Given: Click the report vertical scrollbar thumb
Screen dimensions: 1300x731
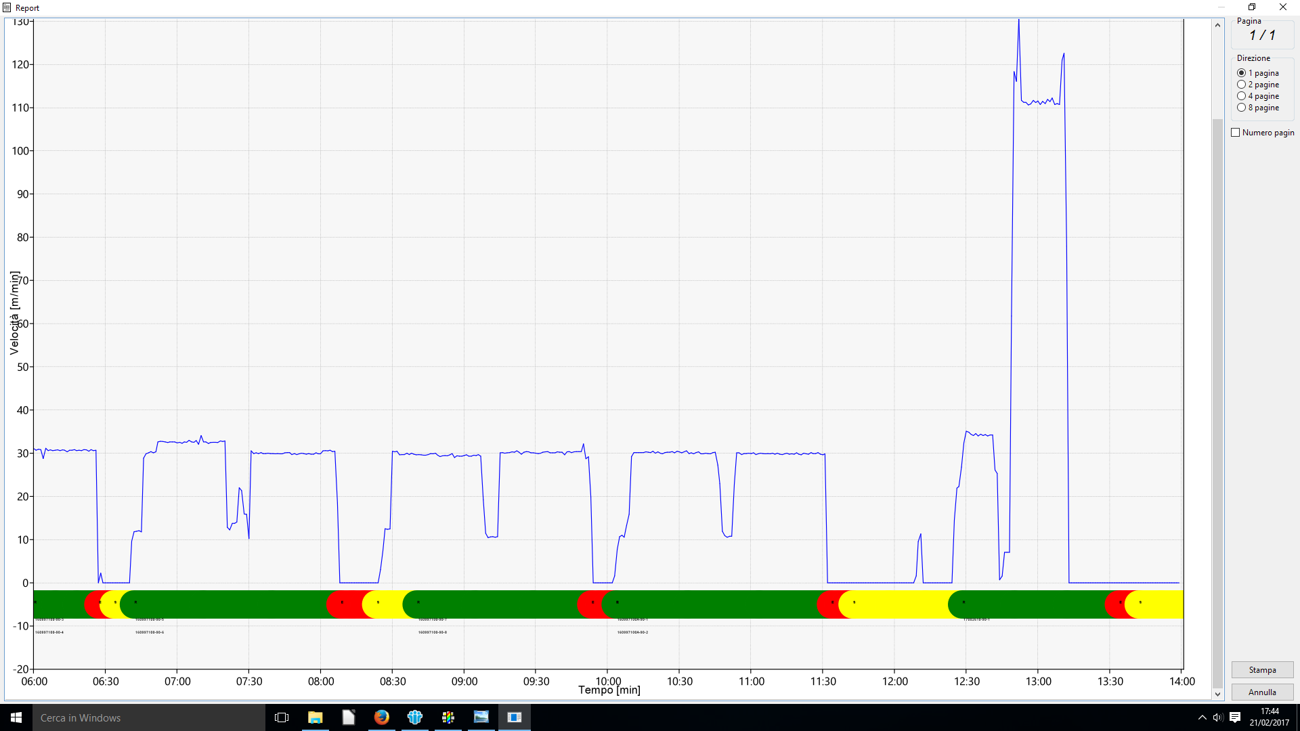Looking at the screenshot, I should click(x=1217, y=403).
